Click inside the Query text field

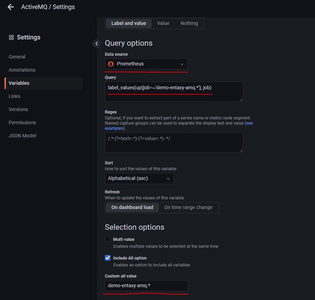(174, 91)
